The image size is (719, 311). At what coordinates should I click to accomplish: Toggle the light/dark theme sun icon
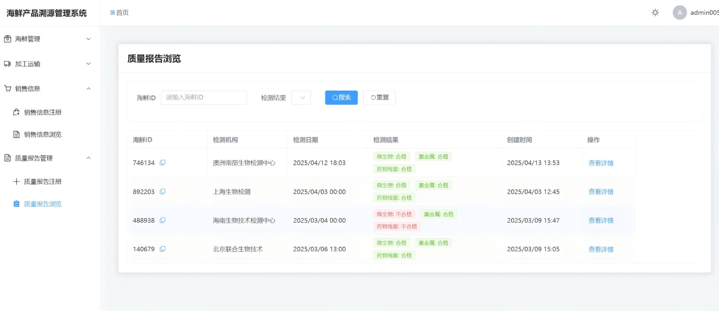[655, 13]
